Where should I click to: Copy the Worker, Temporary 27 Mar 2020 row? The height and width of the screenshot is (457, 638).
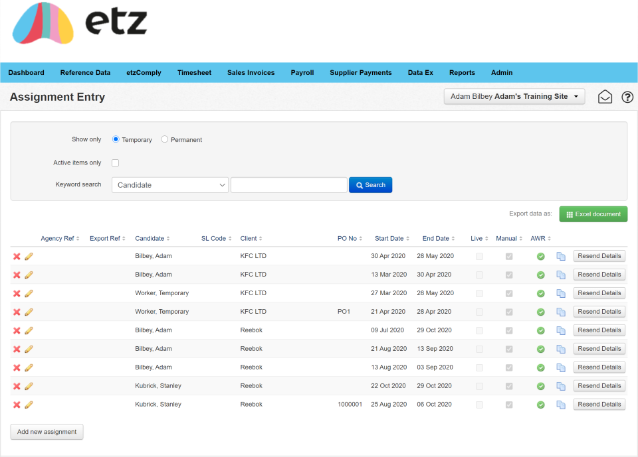[561, 293]
